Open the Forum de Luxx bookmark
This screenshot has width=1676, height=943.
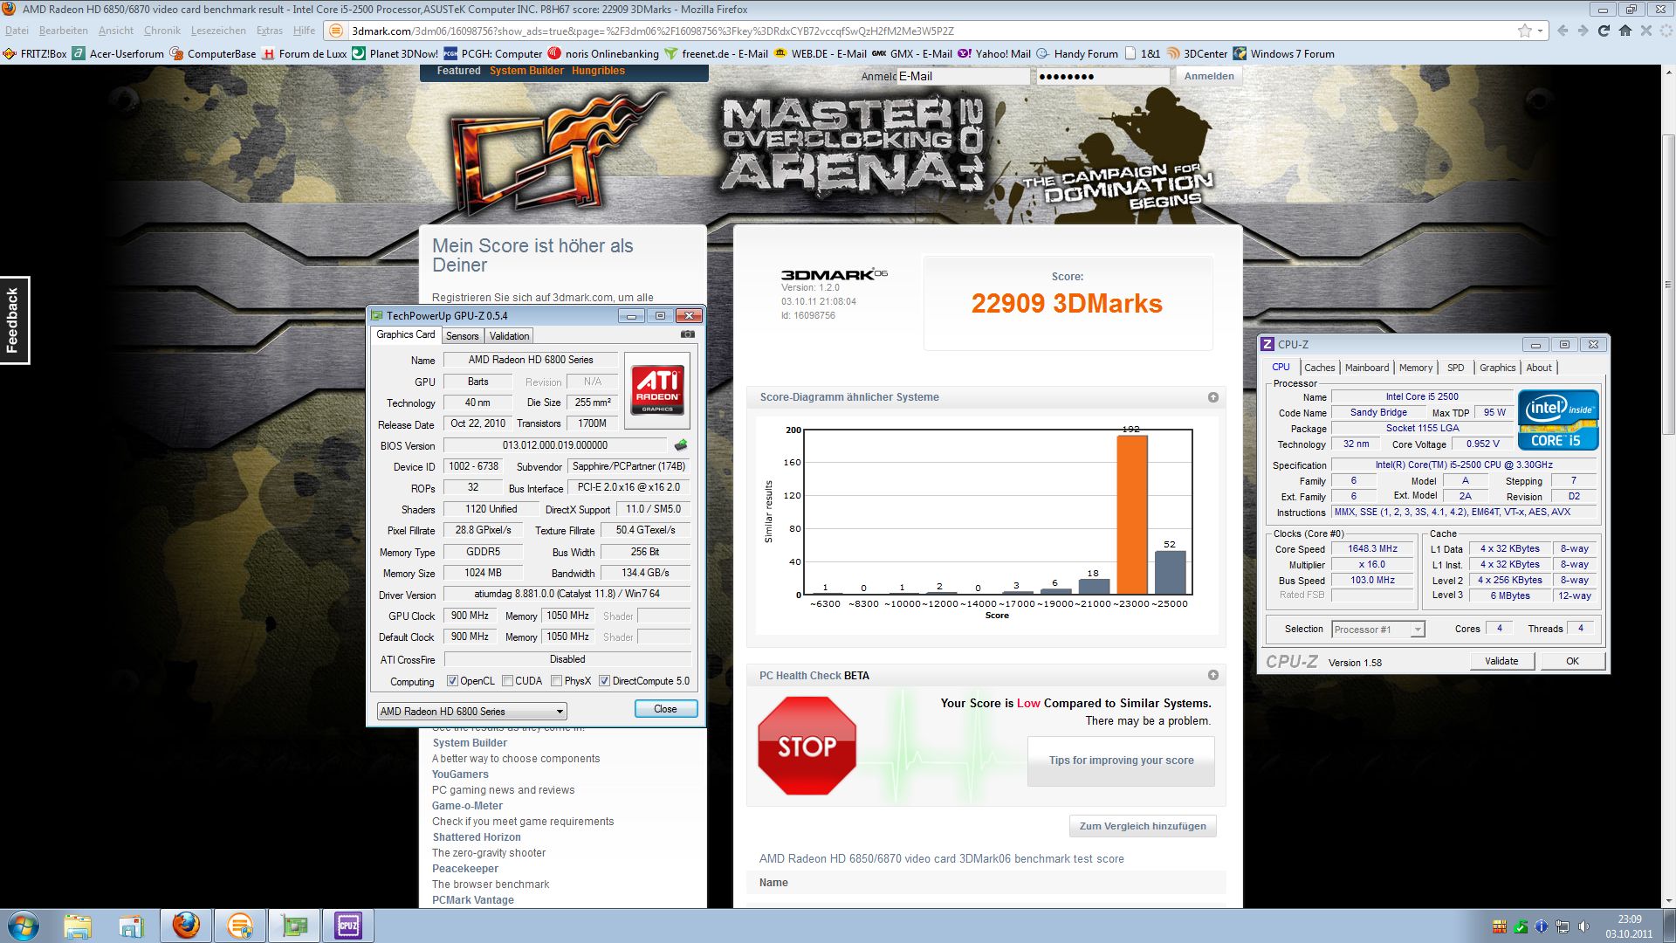[x=305, y=53]
